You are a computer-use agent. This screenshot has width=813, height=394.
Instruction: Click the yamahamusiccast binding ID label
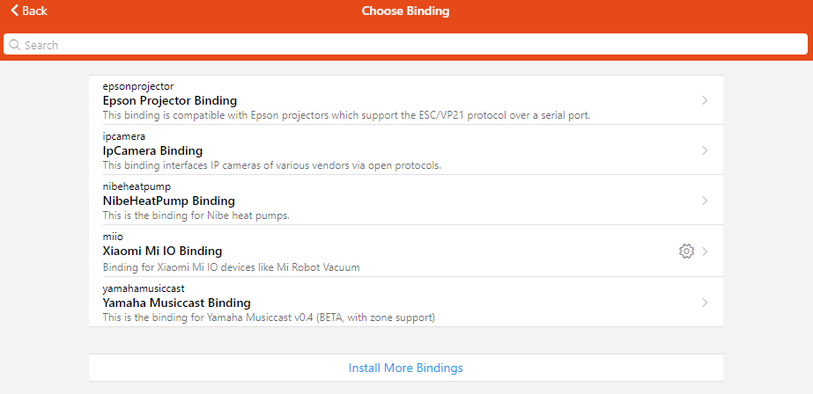(x=144, y=288)
